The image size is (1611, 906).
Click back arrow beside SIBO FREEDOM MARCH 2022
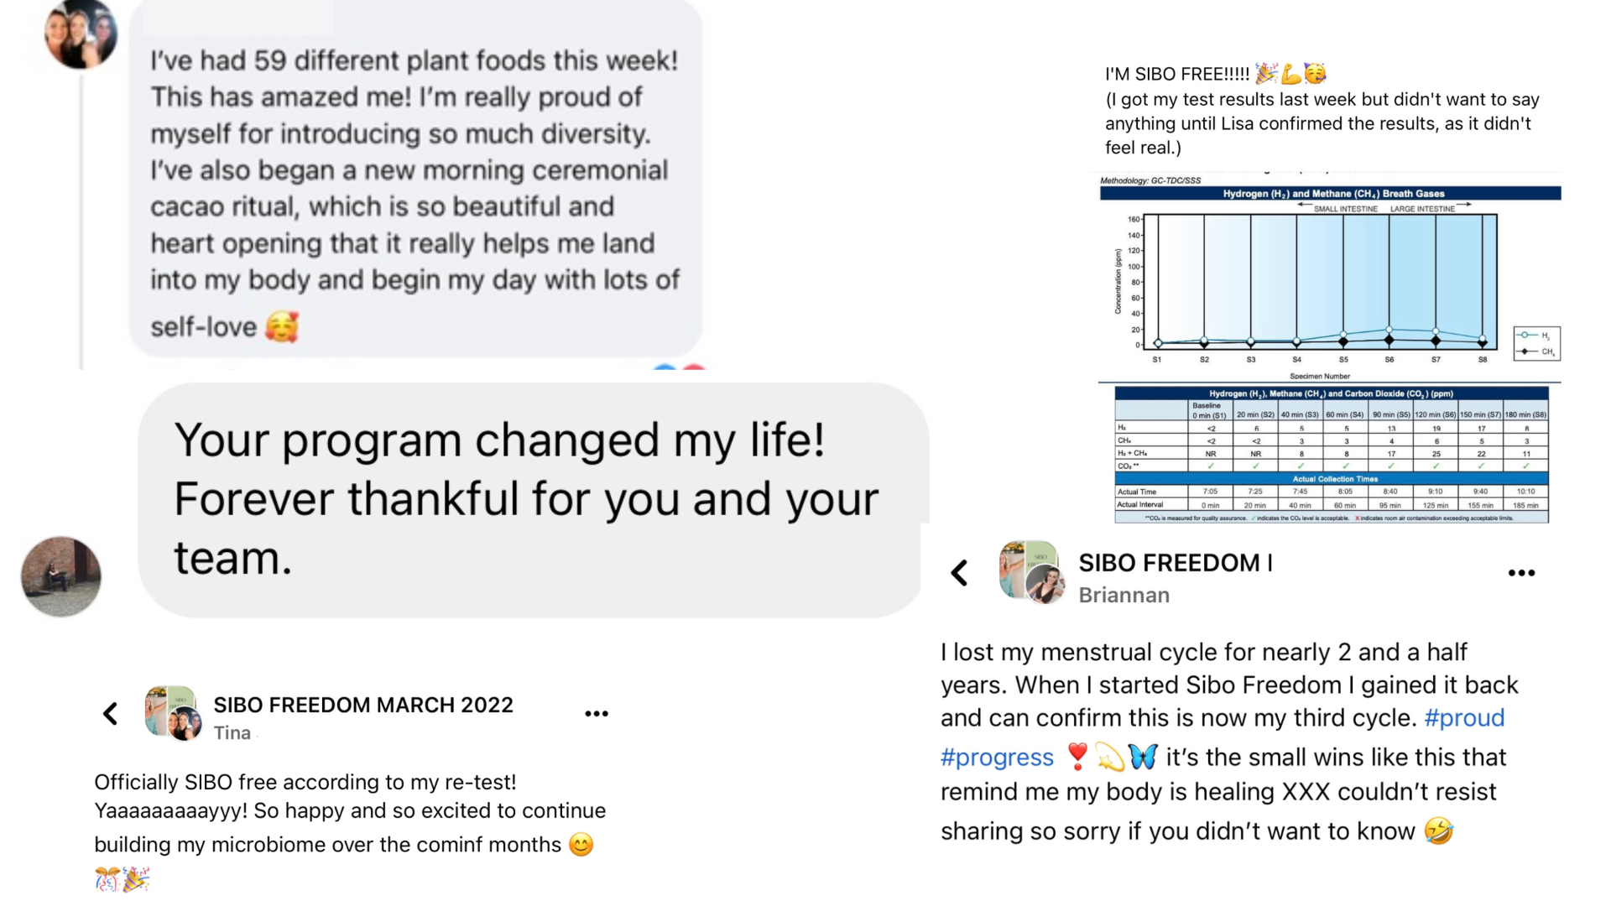point(110,714)
